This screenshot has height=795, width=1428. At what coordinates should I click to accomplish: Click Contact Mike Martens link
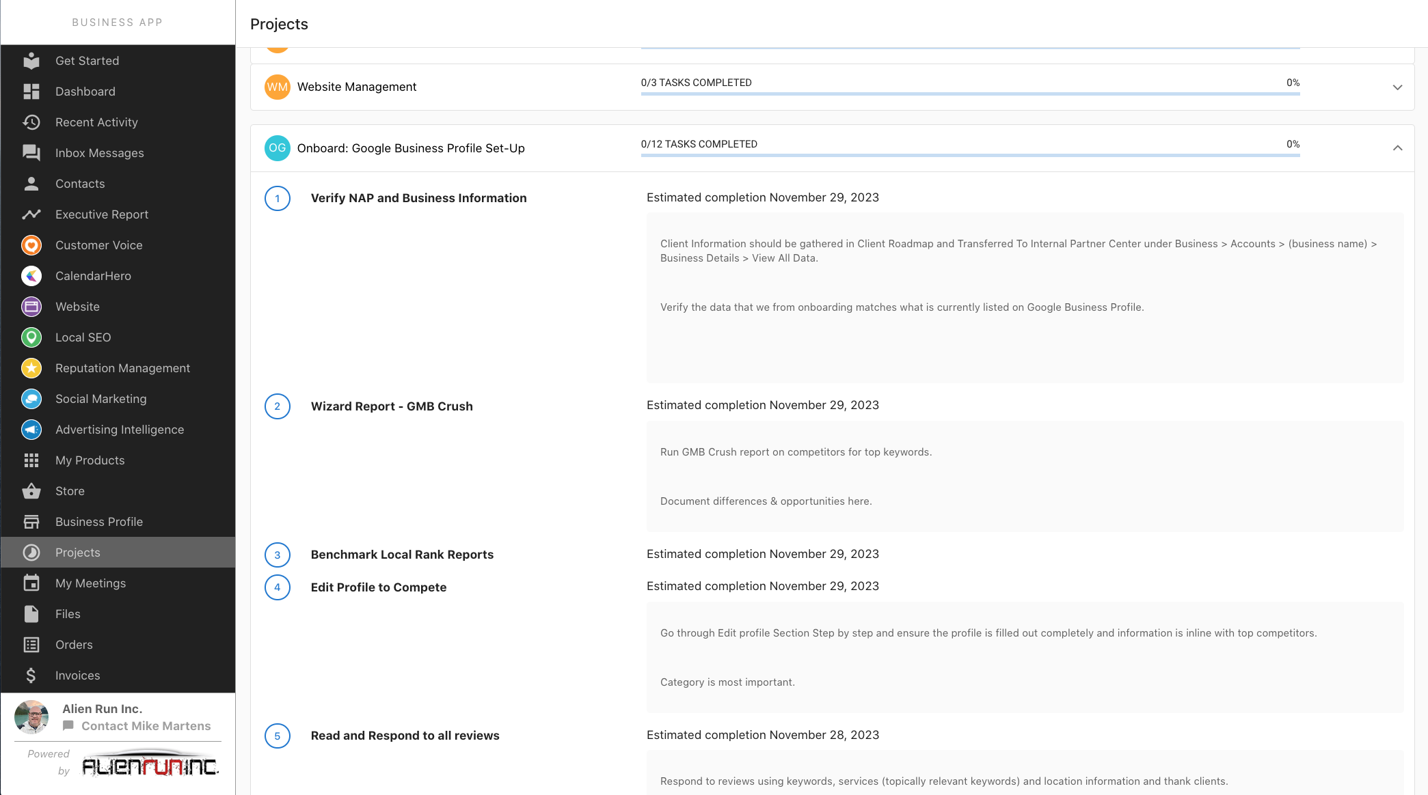146,726
